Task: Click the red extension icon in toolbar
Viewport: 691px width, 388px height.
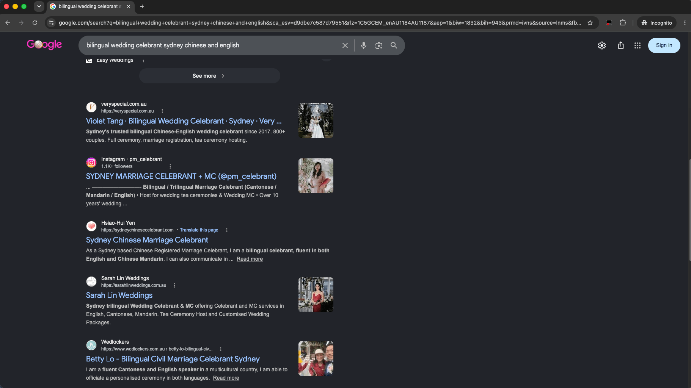Action: coord(609,23)
